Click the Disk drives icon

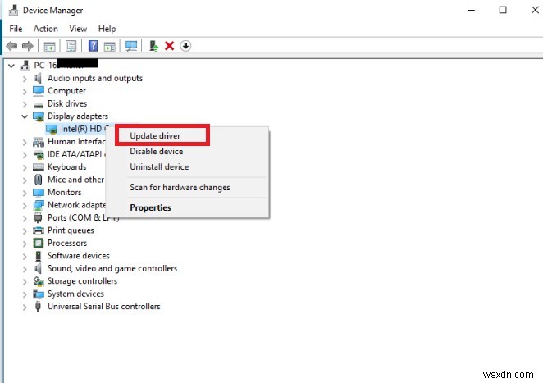tap(39, 104)
